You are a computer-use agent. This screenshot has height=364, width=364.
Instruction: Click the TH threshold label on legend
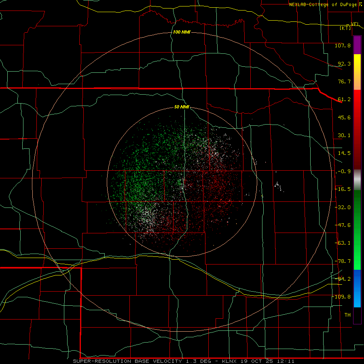(x=347, y=315)
